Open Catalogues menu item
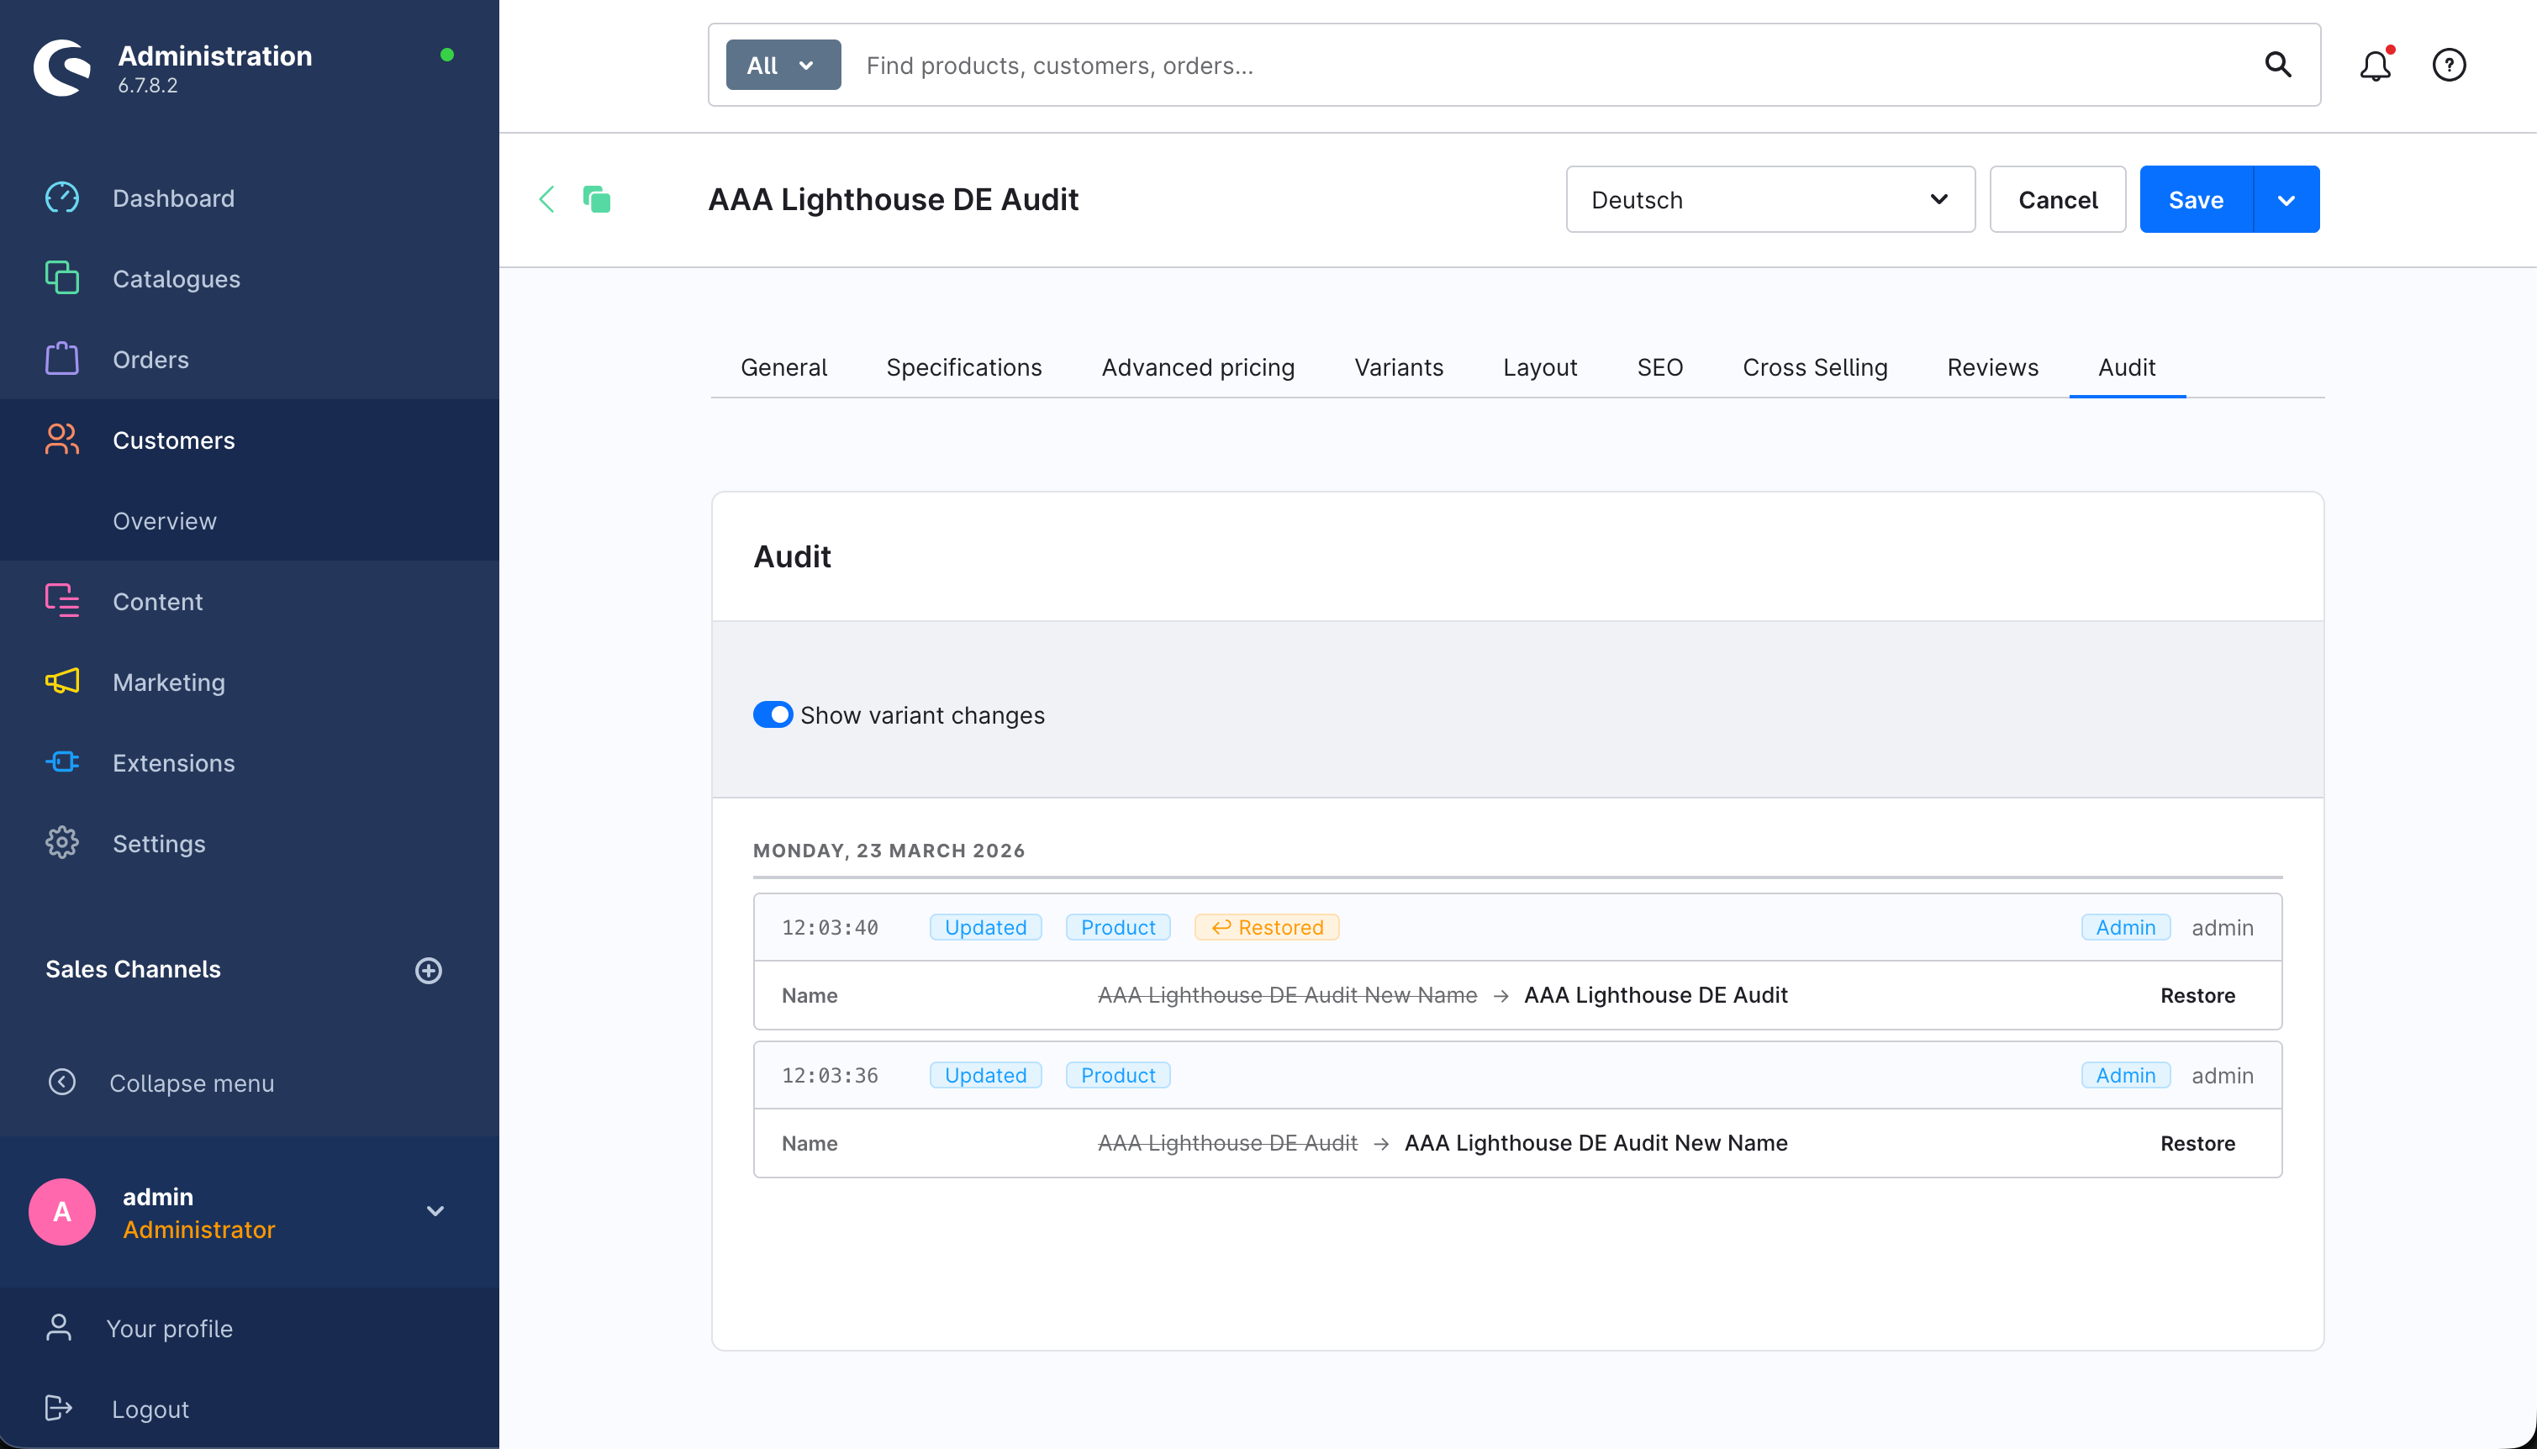Image resolution: width=2537 pixels, height=1449 pixels. (x=177, y=279)
